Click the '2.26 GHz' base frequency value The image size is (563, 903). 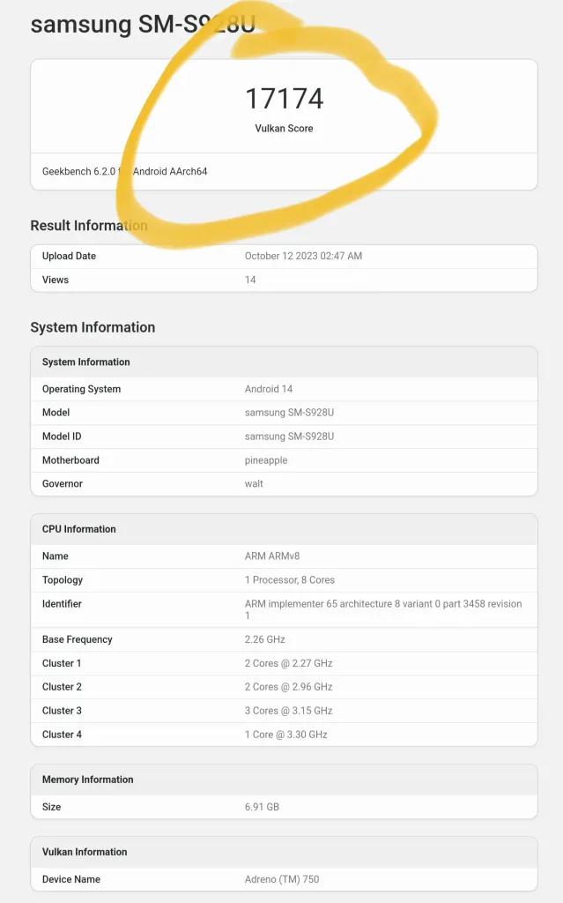pyautogui.click(x=265, y=640)
